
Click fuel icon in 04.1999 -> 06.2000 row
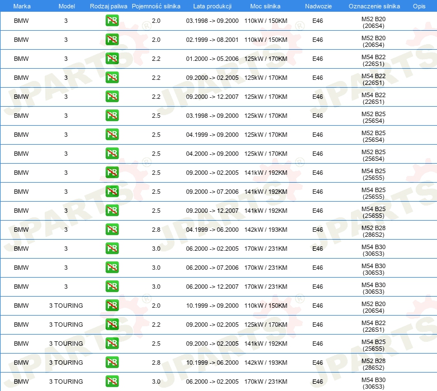click(112, 230)
